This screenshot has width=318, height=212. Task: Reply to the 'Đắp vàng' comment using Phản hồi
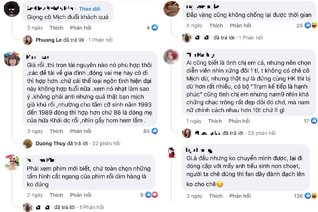(240, 25)
